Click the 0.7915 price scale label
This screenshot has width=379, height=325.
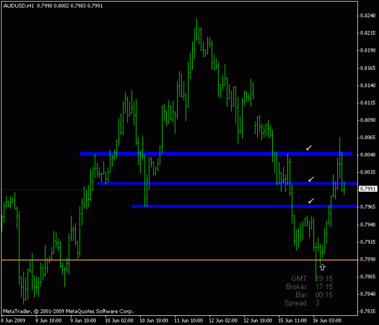click(x=368, y=242)
